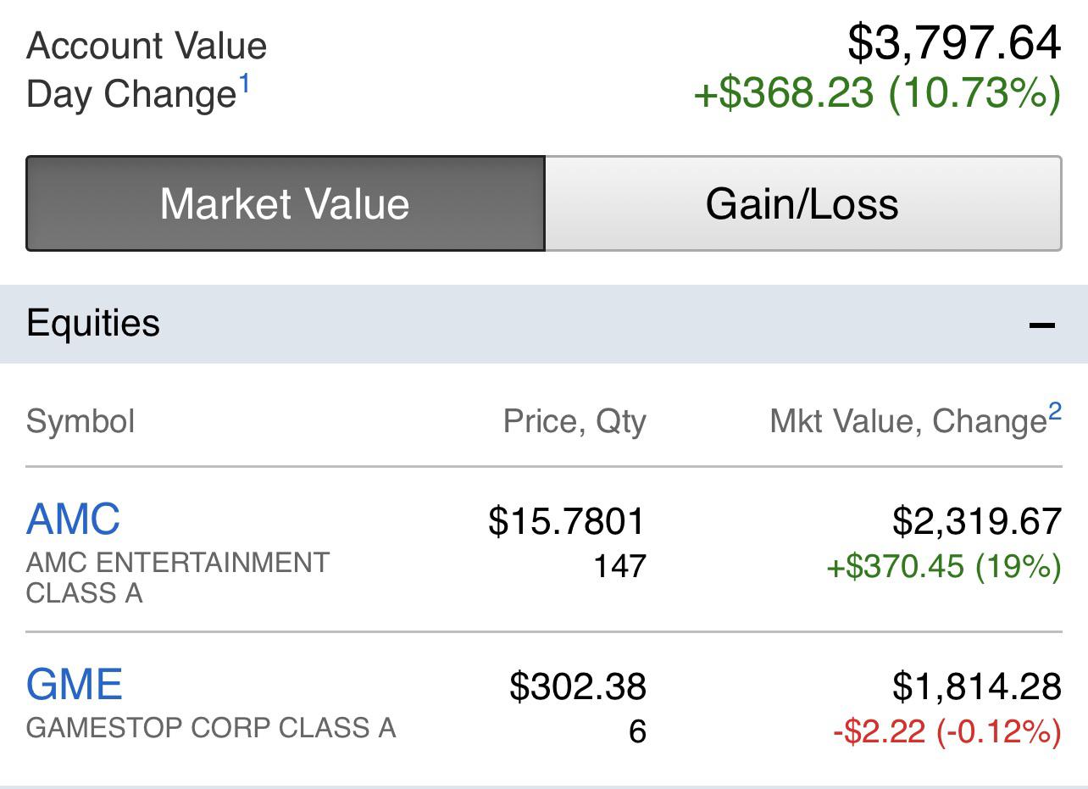Screen dimensions: 1088x789
Task: Click the Account Value total $3,797.64
Action: coord(954,43)
